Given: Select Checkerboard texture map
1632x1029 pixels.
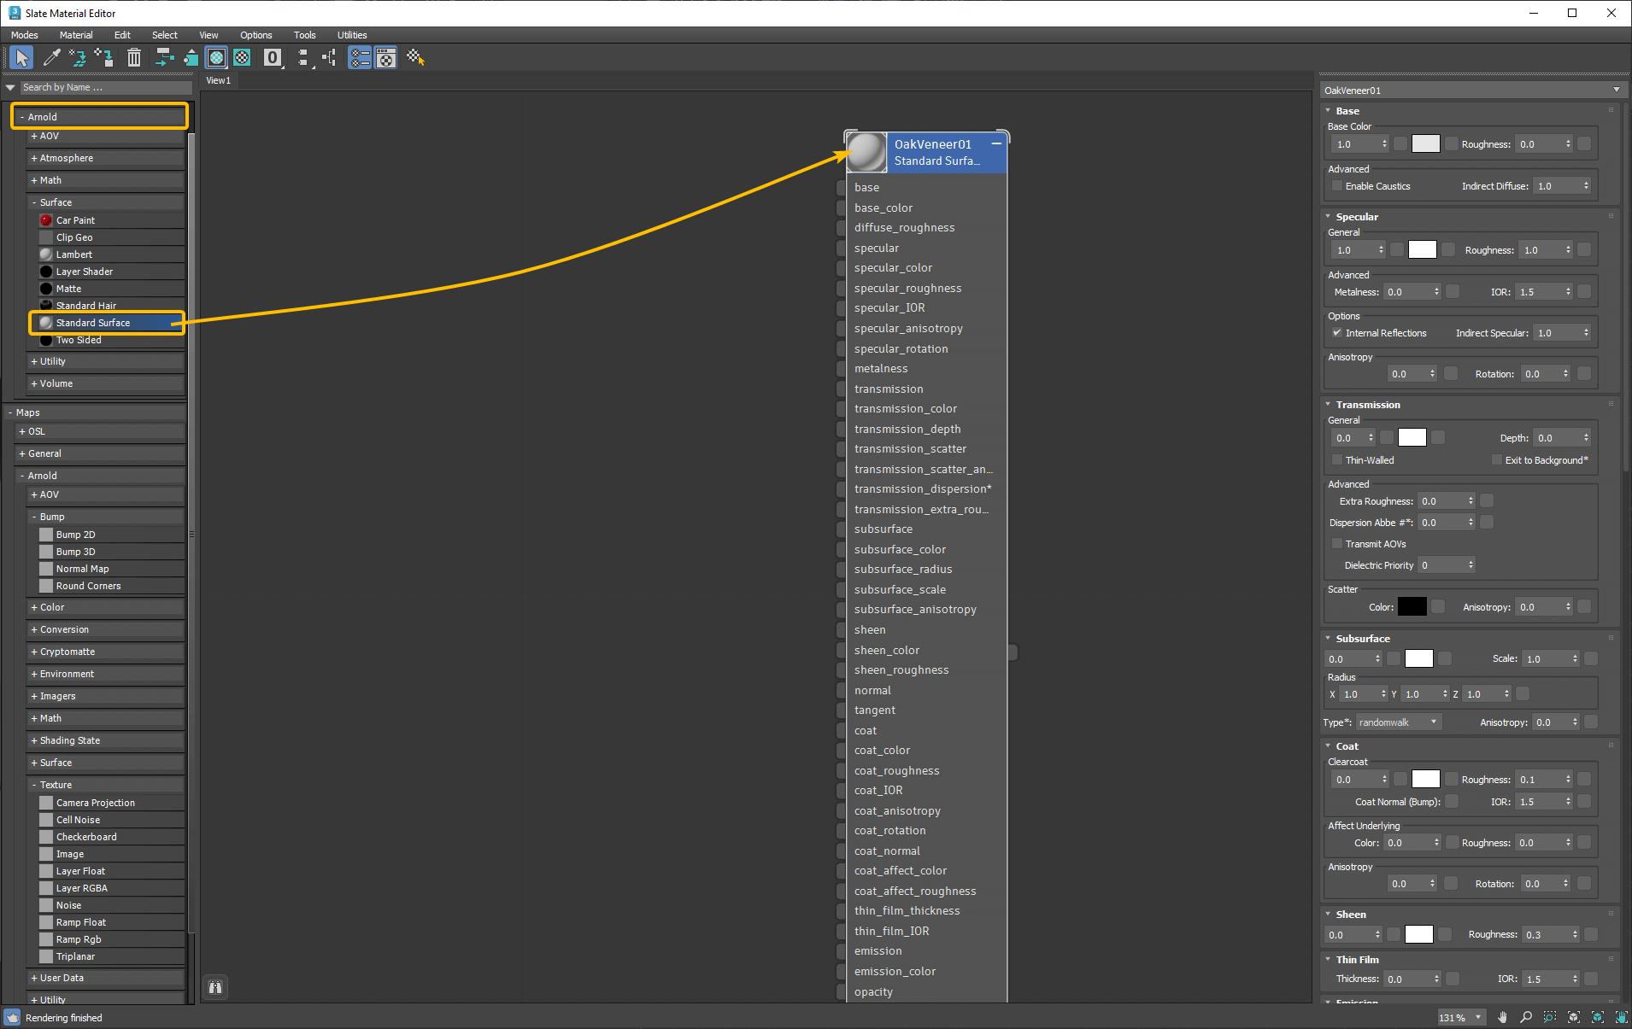Looking at the screenshot, I should (111, 837).
